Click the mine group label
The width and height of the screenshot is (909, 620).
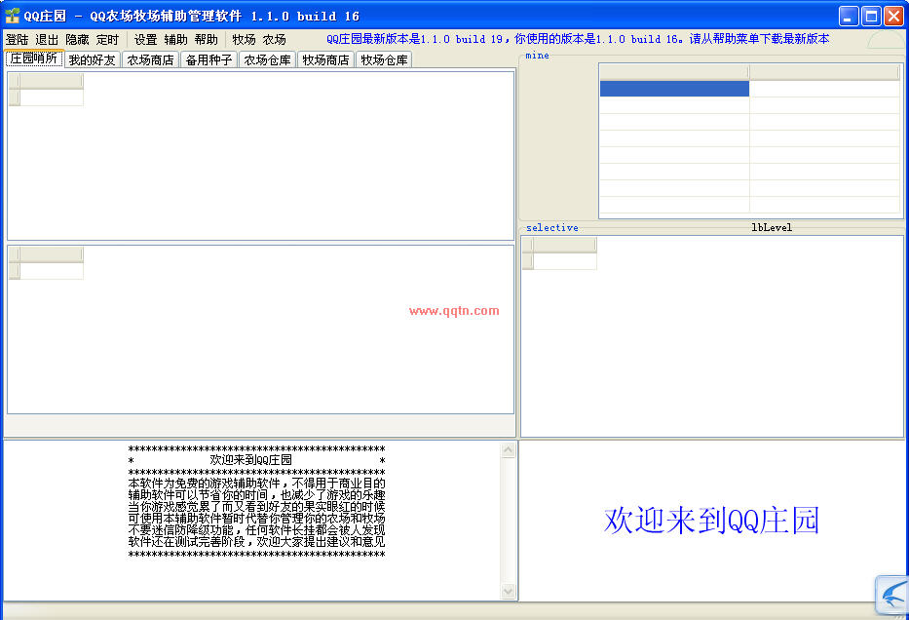click(537, 56)
